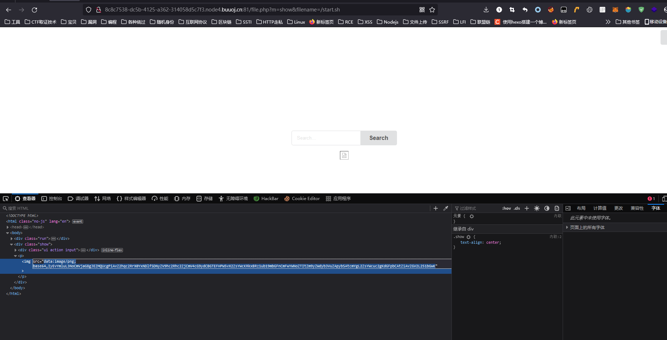This screenshot has height=340, width=667.
Task: Toggle dark color scheme simulation (moon icon)
Action: coord(547,208)
